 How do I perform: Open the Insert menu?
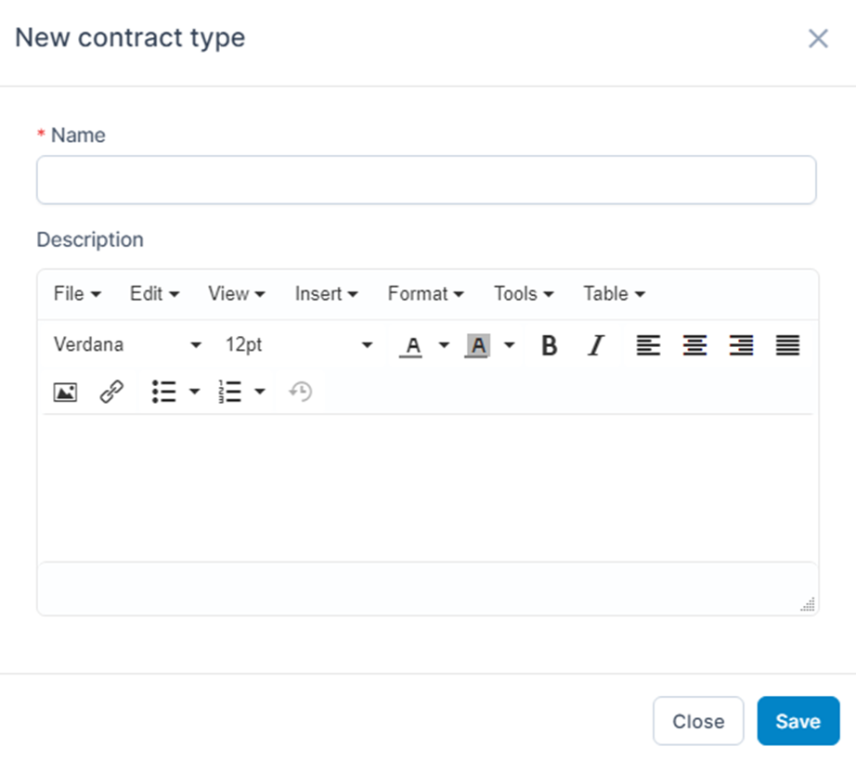326,294
